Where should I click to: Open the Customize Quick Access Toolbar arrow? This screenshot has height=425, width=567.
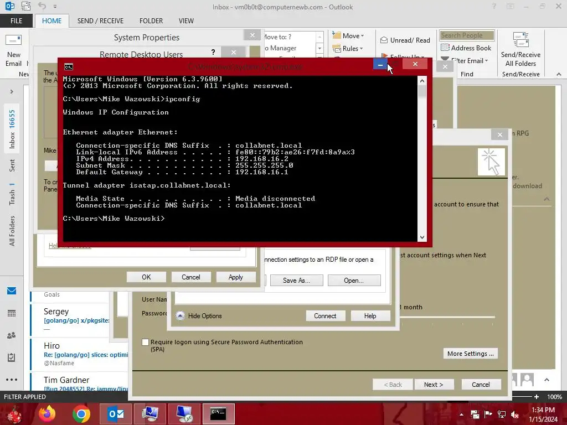[x=55, y=7]
